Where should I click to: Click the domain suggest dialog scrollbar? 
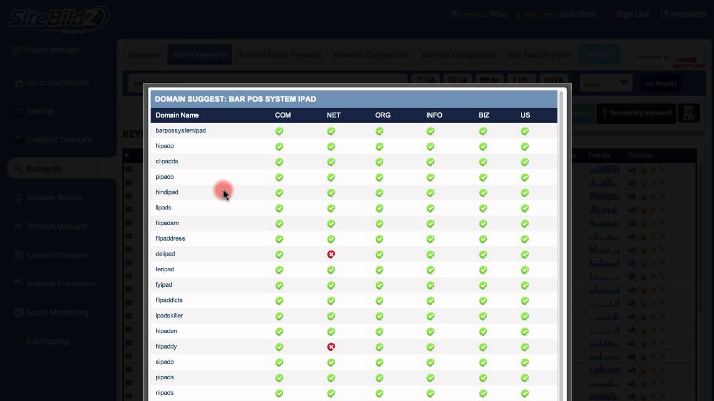(562, 245)
